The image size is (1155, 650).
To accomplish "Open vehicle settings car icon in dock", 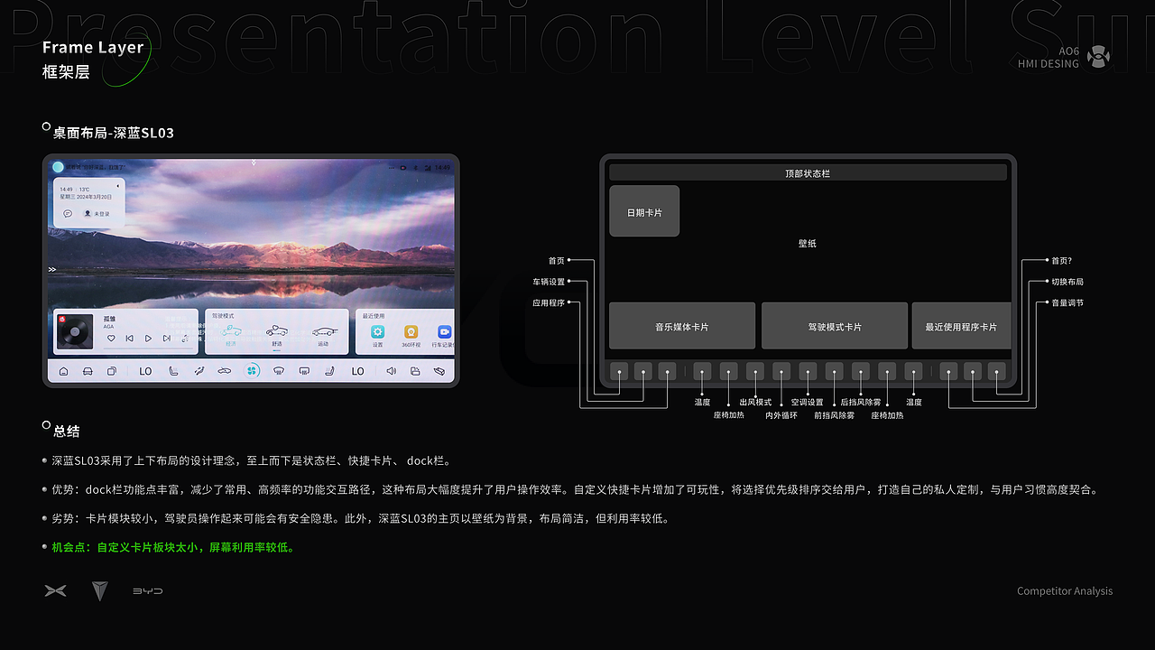I will pos(88,371).
